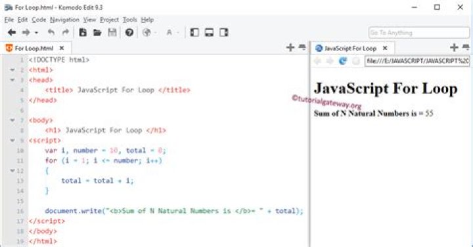Click the preview browser forward arrow
Viewport: 473px width, 247px height.
click(x=330, y=61)
